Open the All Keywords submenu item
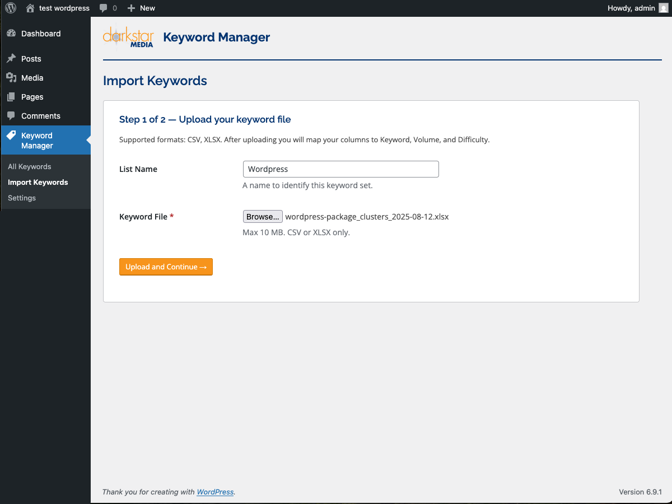This screenshot has height=504, width=672. coord(29,166)
